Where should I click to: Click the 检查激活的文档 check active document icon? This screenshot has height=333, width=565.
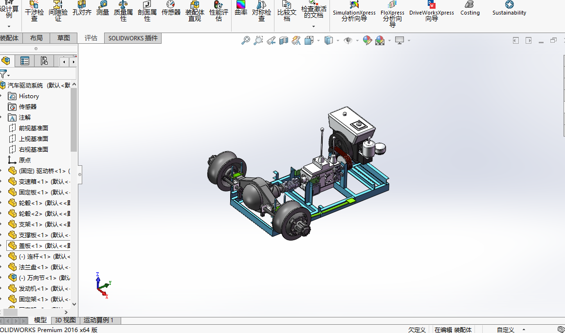click(313, 9)
